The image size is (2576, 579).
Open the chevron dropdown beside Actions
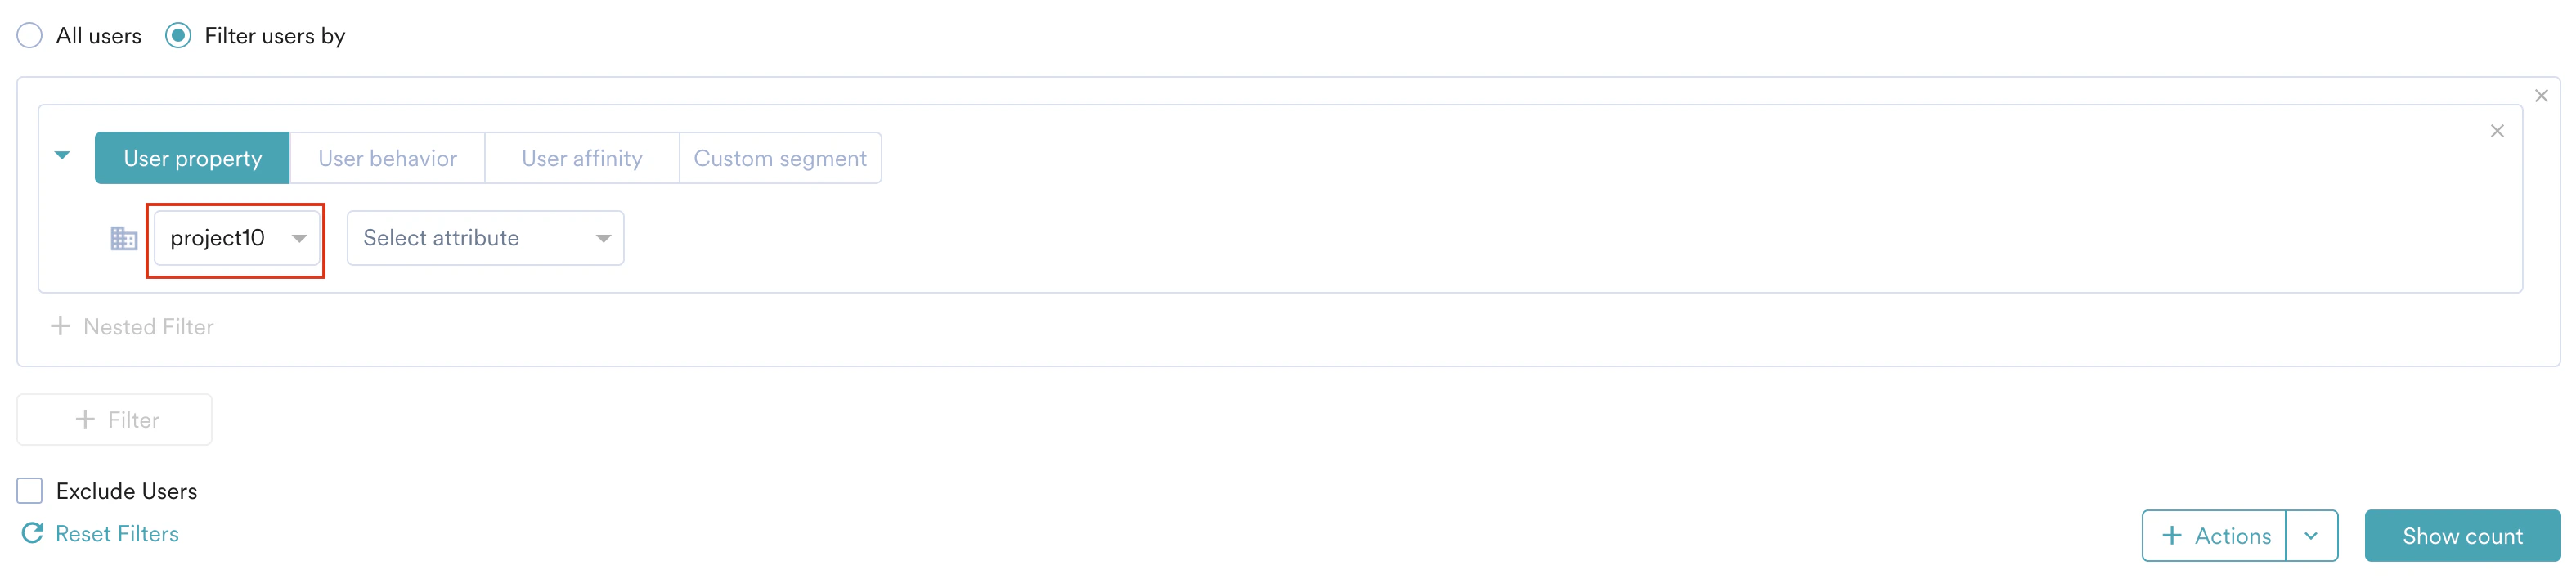tap(2312, 535)
